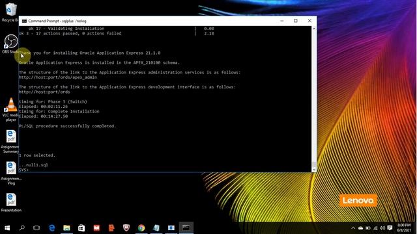Open Microsoft Store from the taskbar
The image size is (417, 234).
(x=81, y=227)
